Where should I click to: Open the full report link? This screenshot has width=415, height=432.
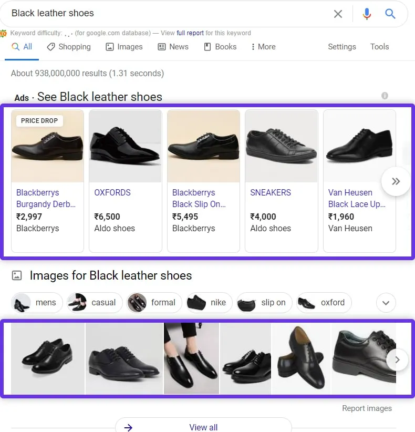(190, 33)
